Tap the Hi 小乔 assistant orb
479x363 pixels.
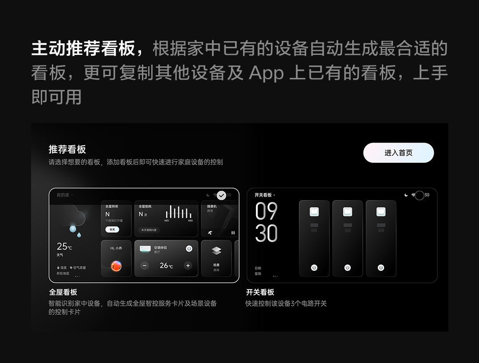pos(116,266)
